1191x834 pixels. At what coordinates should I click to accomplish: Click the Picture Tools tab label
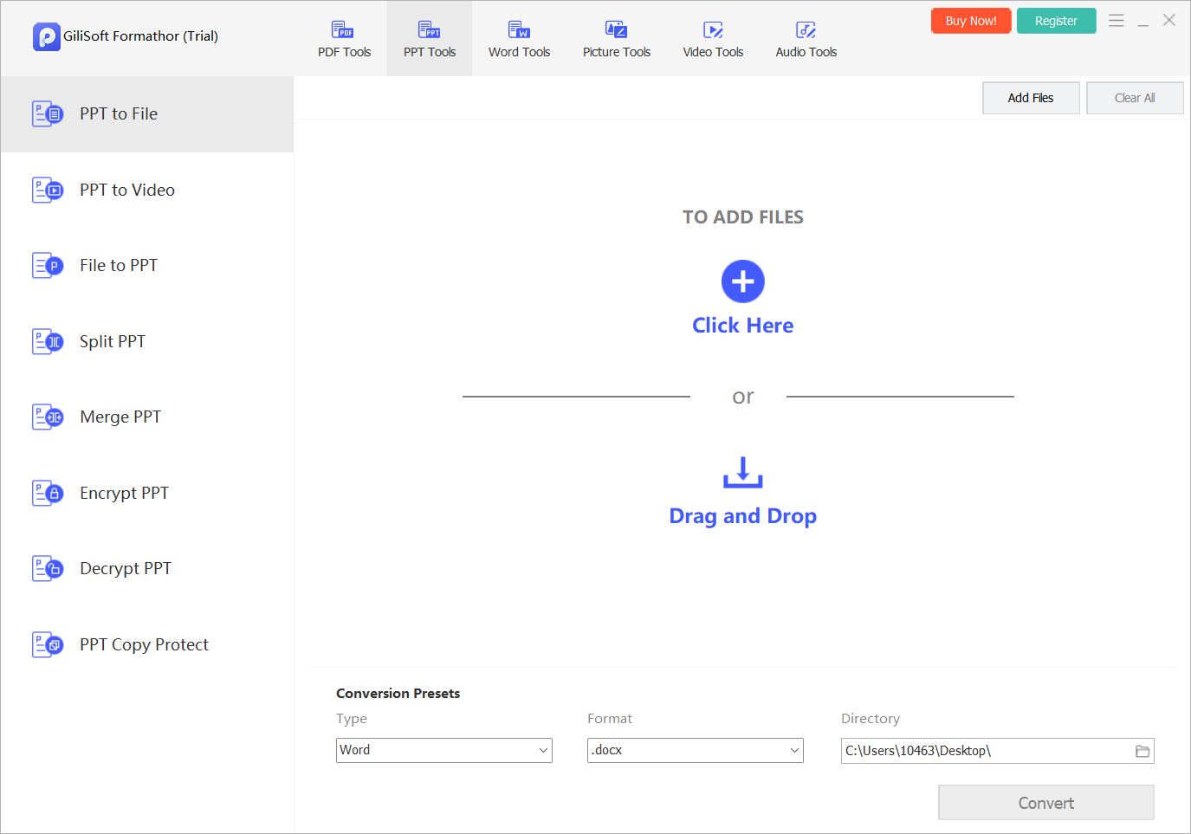click(617, 52)
